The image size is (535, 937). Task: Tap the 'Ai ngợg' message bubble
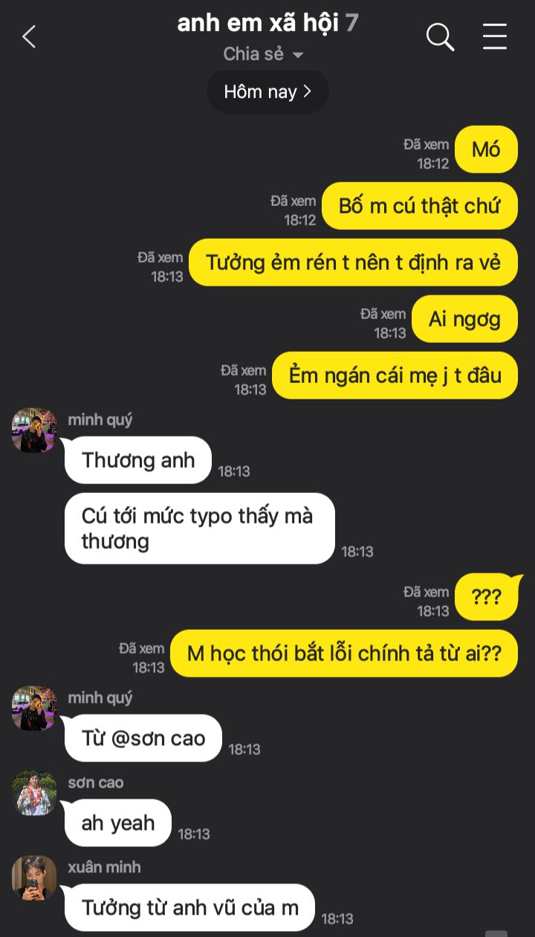click(x=464, y=319)
